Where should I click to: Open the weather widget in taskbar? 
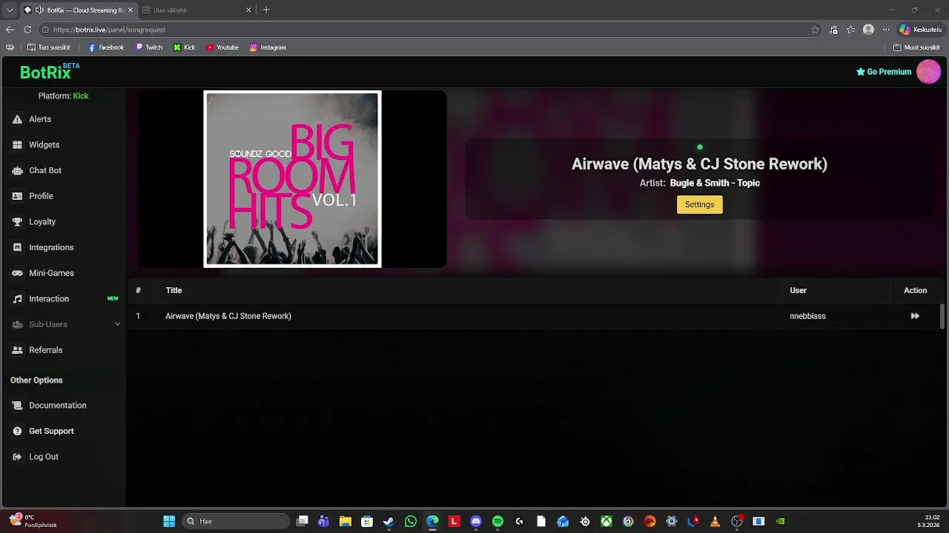33,521
